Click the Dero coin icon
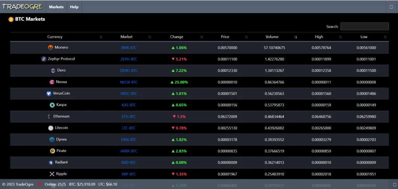 (x=53, y=70)
